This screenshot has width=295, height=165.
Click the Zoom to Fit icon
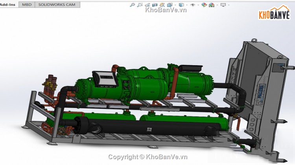[x=132, y=5]
